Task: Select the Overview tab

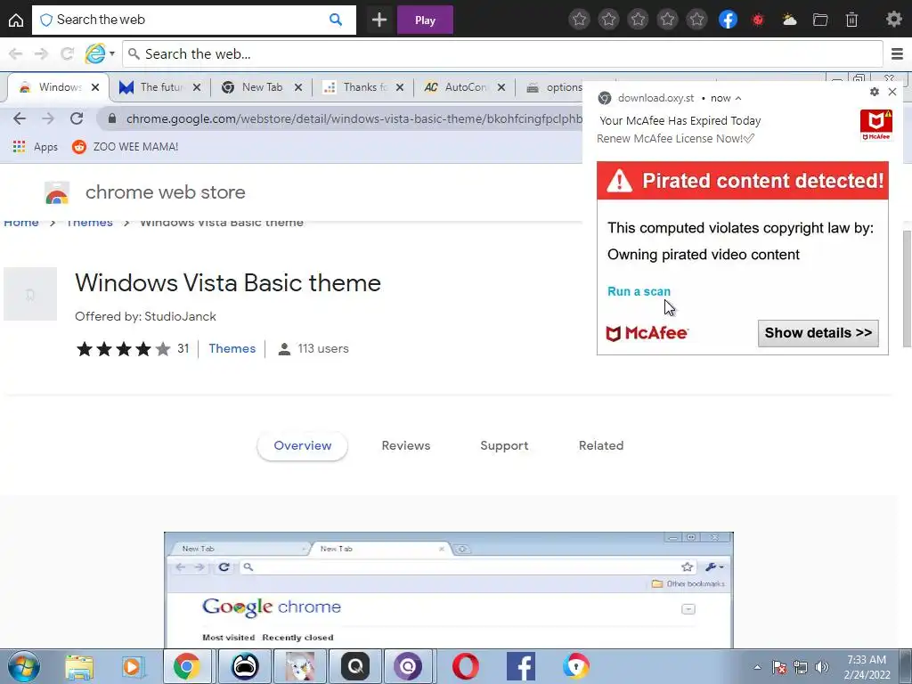Action: tap(303, 445)
